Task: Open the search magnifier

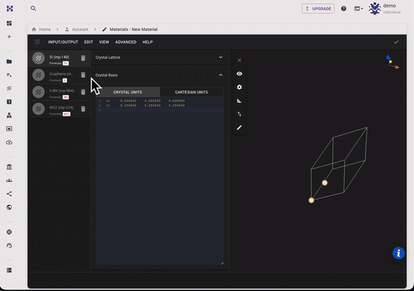Action: coord(33,8)
